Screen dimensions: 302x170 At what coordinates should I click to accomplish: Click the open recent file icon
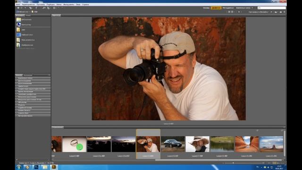pyautogui.click(x=276, y=12)
